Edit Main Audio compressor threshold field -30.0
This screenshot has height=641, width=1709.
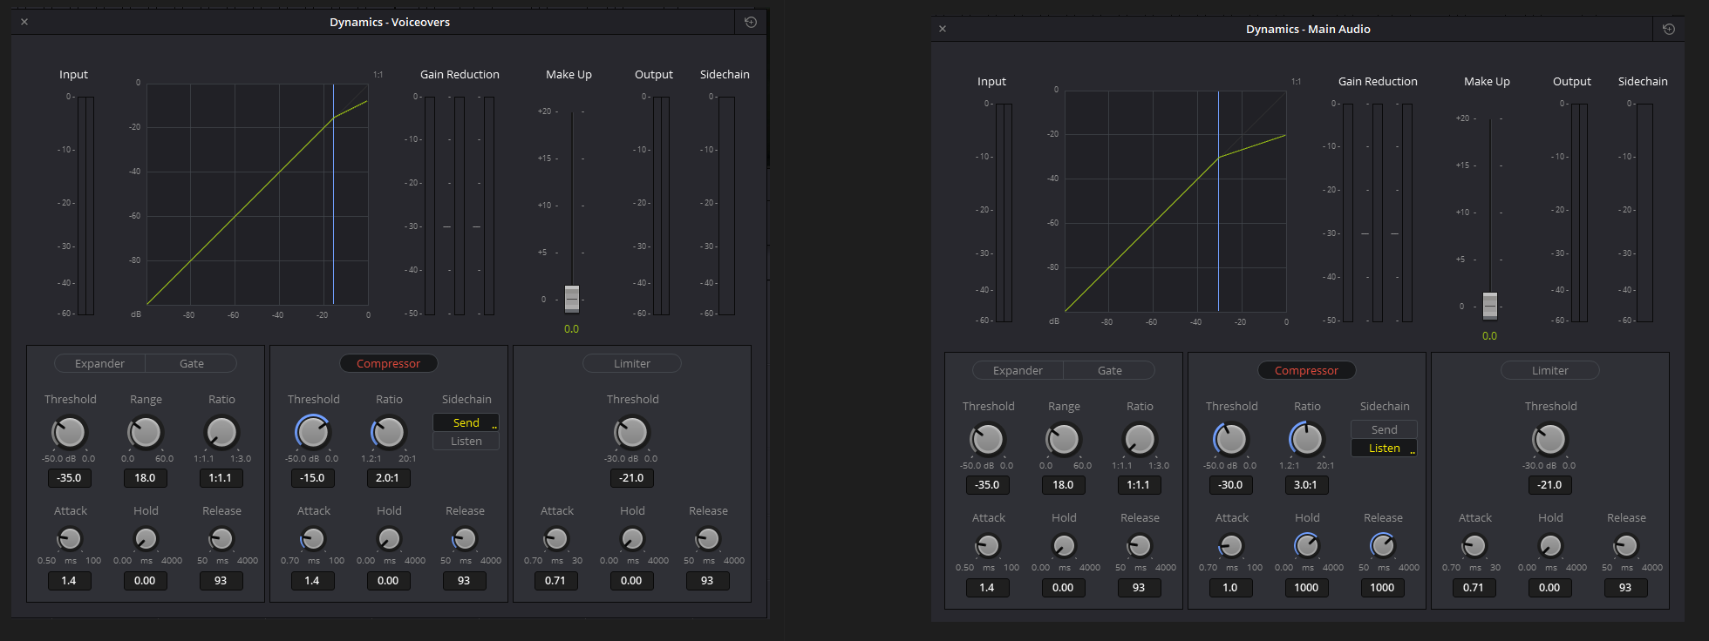pyautogui.click(x=1230, y=484)
